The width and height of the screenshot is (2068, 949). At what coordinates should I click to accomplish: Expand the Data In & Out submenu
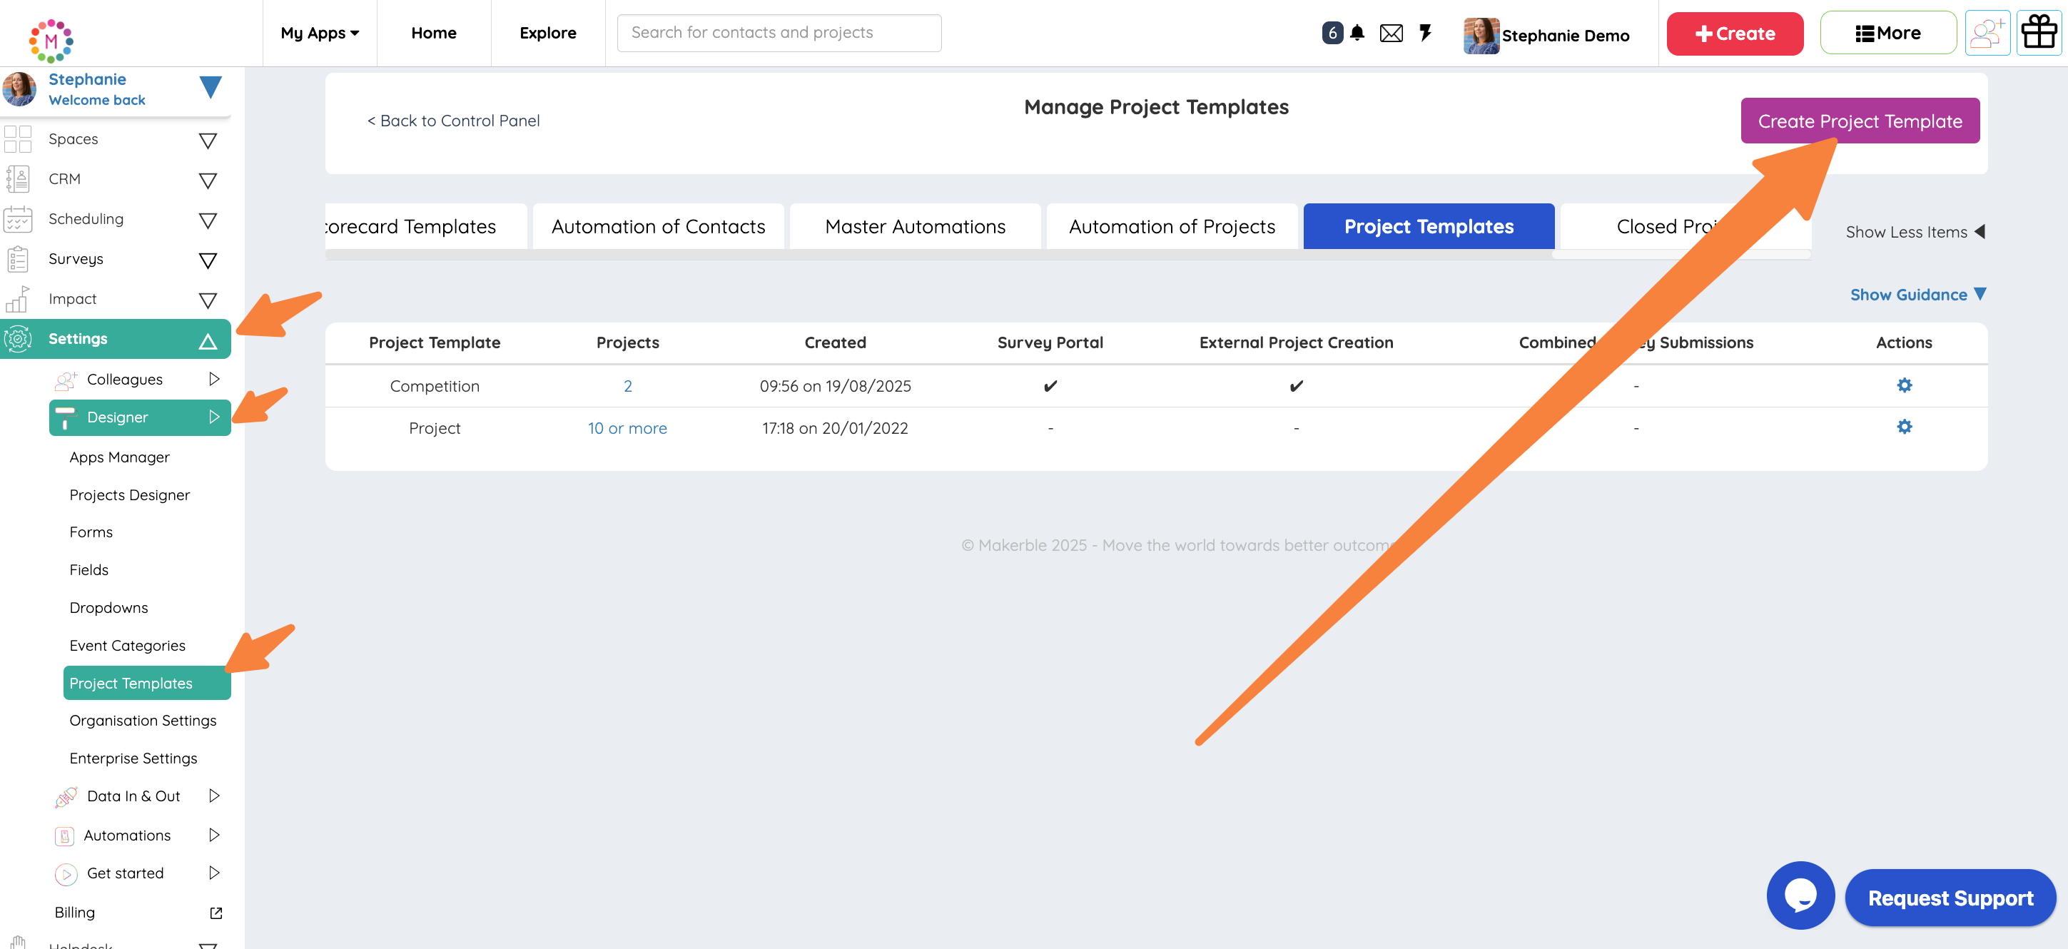(x=213, y=796)
